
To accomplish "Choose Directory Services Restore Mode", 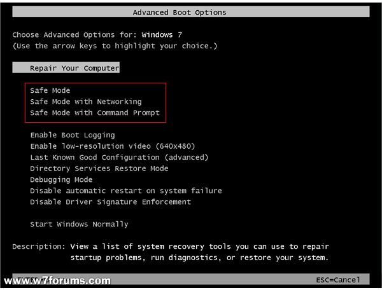I will (x=99, y=169).
